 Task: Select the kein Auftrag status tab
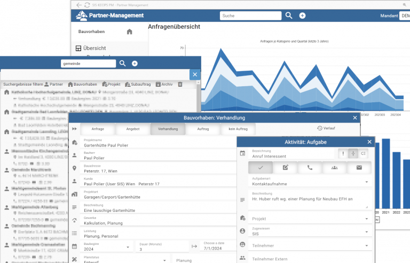click(238, 129)
